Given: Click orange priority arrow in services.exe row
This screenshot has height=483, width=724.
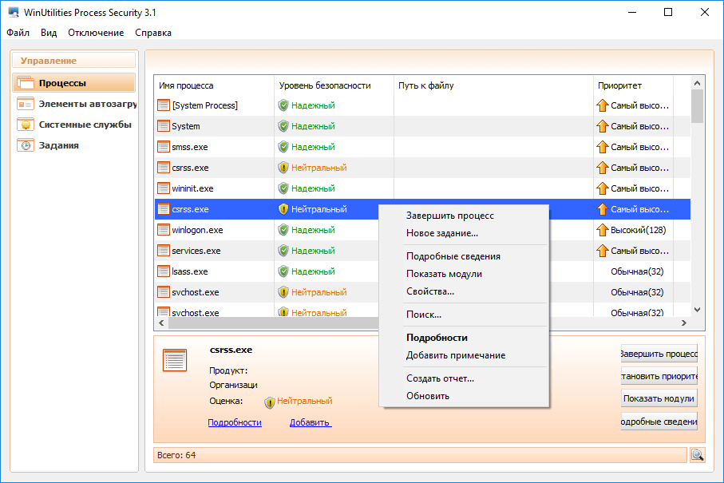Looking at the screenshot, I should click(602, 251).
